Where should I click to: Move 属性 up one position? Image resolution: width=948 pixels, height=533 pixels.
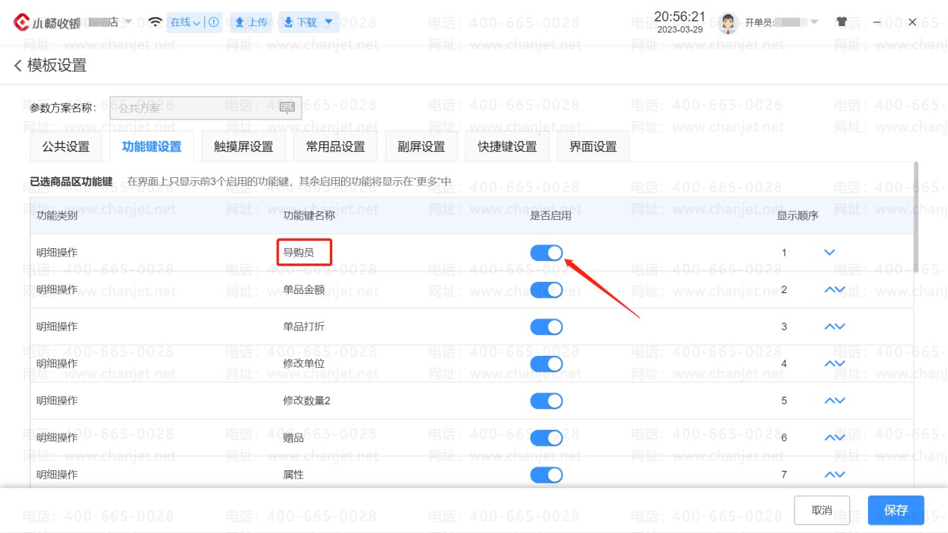point(829,475)
